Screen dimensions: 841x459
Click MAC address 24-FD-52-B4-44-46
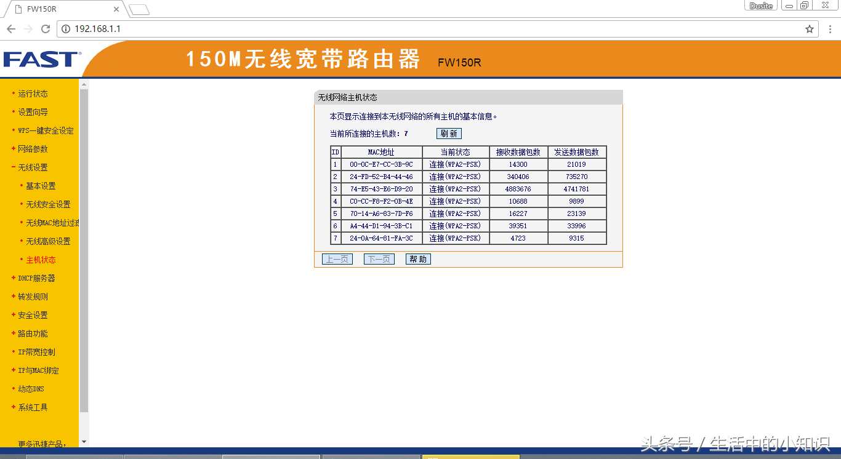point(381,177)
